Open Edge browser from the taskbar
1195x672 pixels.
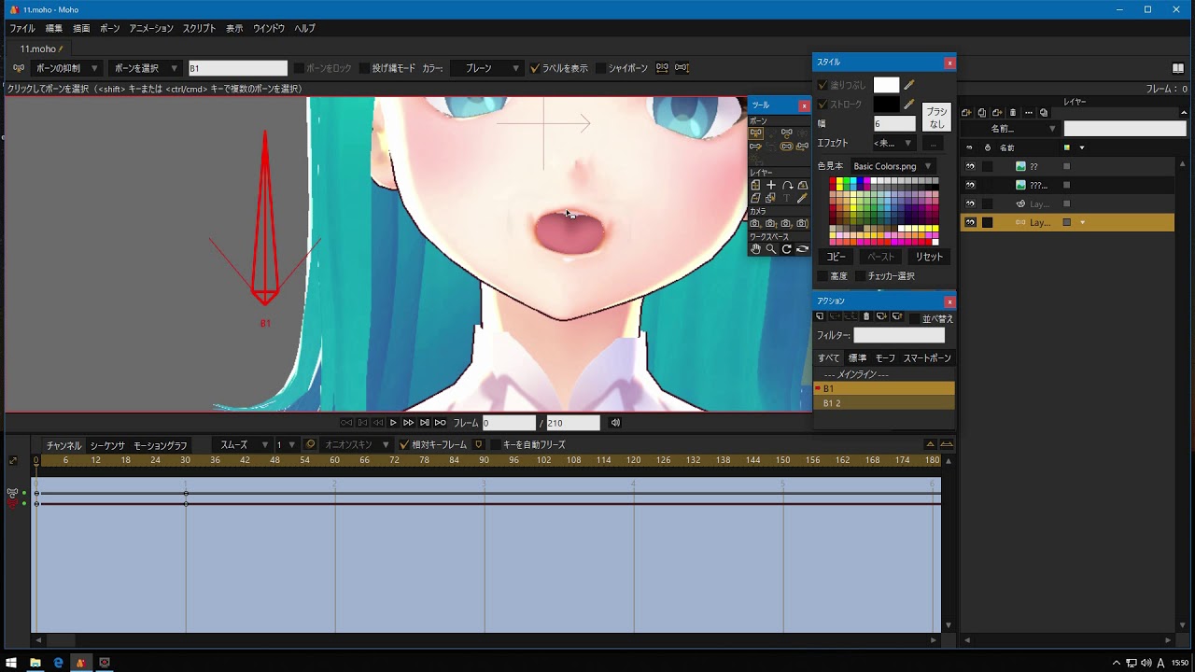pyautogui.click(x=58, y=663)
